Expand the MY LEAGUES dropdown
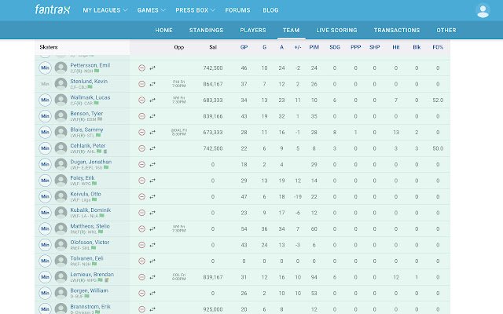 pos(105,10)
